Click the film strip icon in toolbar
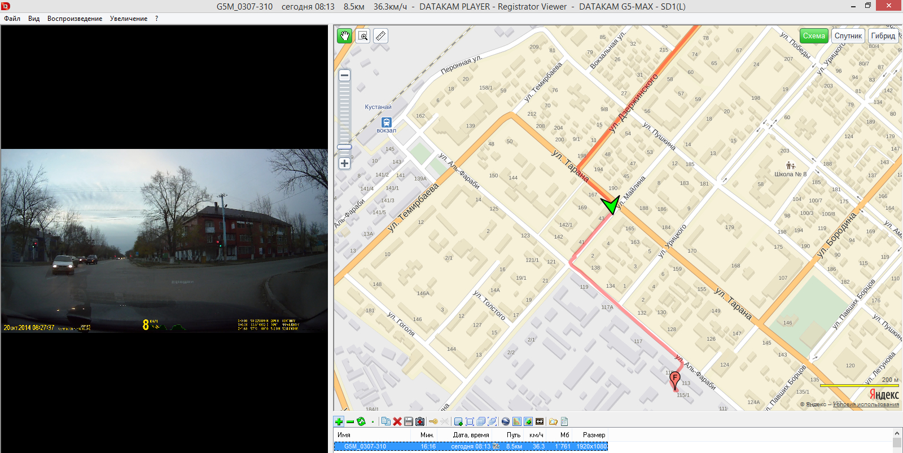Screen dimensions: 903x453 pyautogui.click(x=540, y=421)
